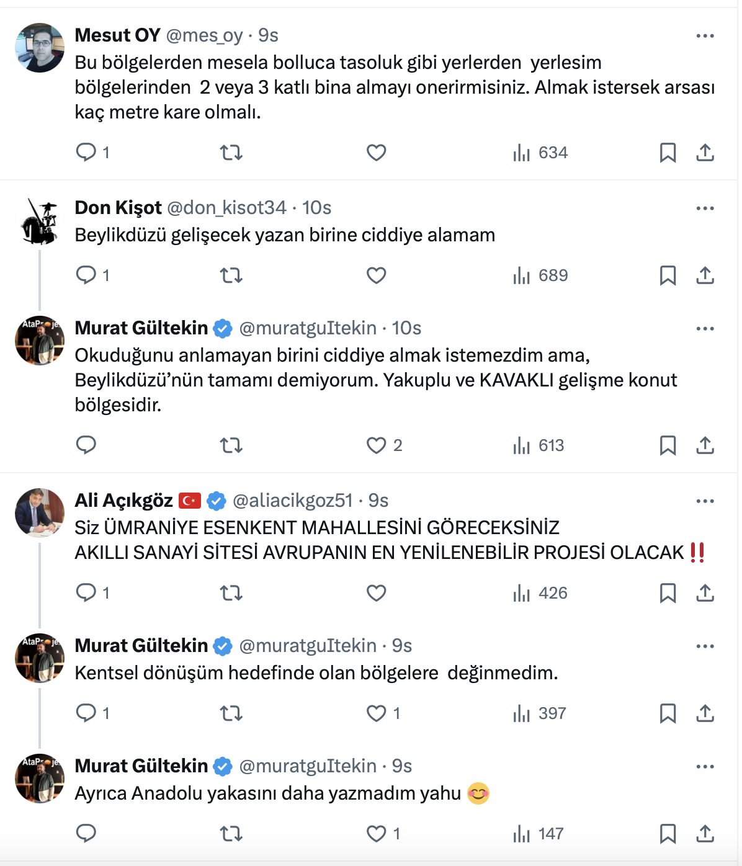Bookmark Don Kişot's tweet
Image resolution: width=742 pixels, height=866 pixels.
click(x=668, y=275)
